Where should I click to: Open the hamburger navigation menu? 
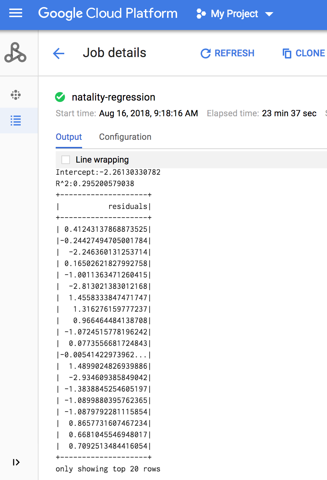pos(16,14)
